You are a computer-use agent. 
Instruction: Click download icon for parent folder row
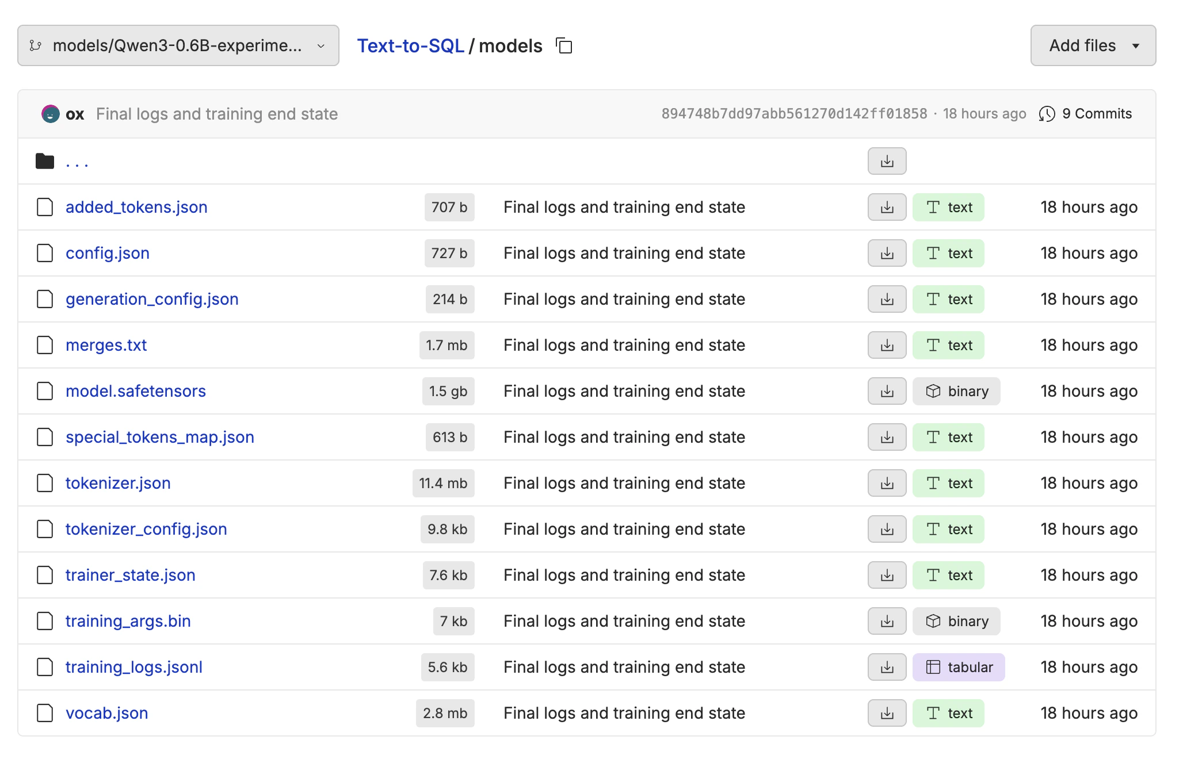point(887,162)
